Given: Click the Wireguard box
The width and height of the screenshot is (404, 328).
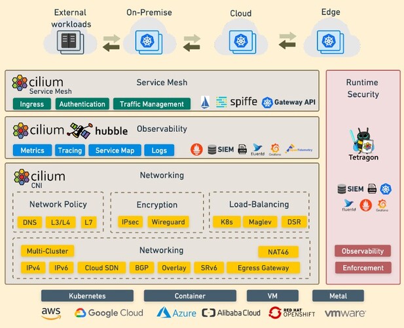Looking at the screenshot, I should click(x=168, y=222).
